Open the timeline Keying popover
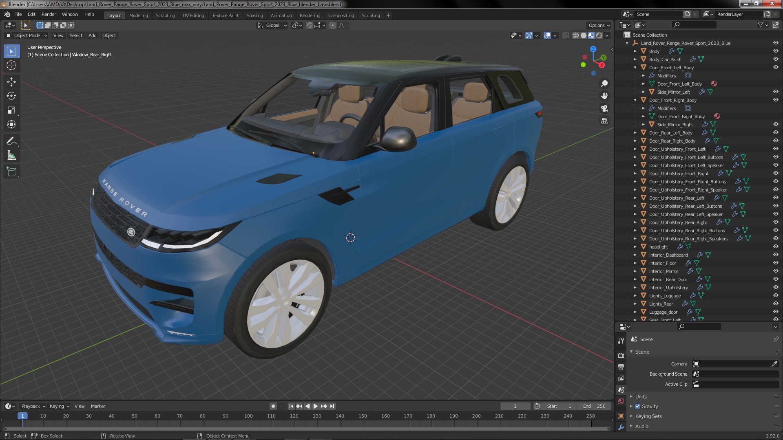The width and height of the screenshot is (783, 440). [x=59, y=406]
